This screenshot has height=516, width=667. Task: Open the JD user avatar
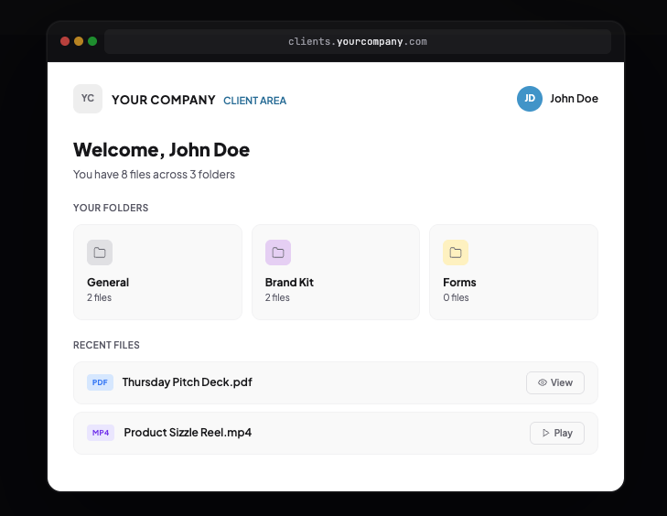[x=529, y=99]
